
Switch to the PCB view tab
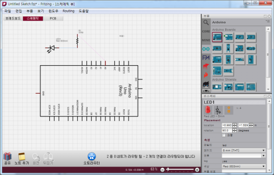click(x=53, y=18)
